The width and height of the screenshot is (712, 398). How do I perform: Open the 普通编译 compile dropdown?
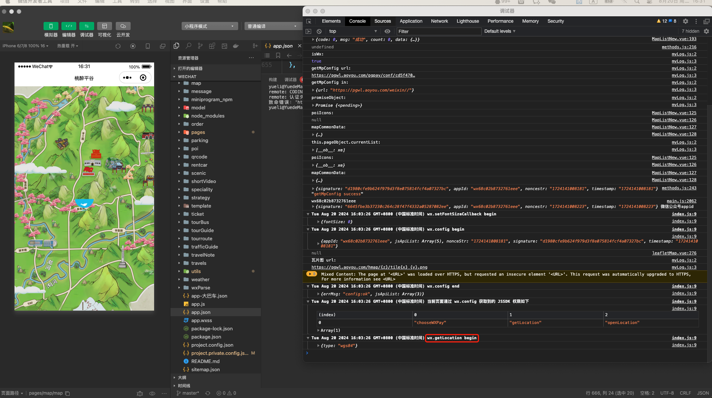[273, 26]
